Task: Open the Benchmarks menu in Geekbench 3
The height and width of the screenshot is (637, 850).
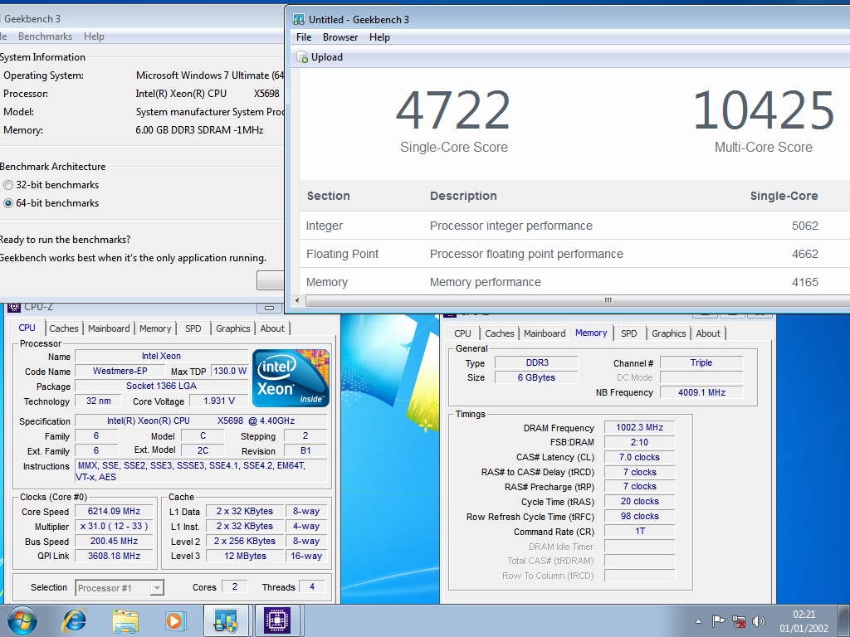Action: (45, 36)
